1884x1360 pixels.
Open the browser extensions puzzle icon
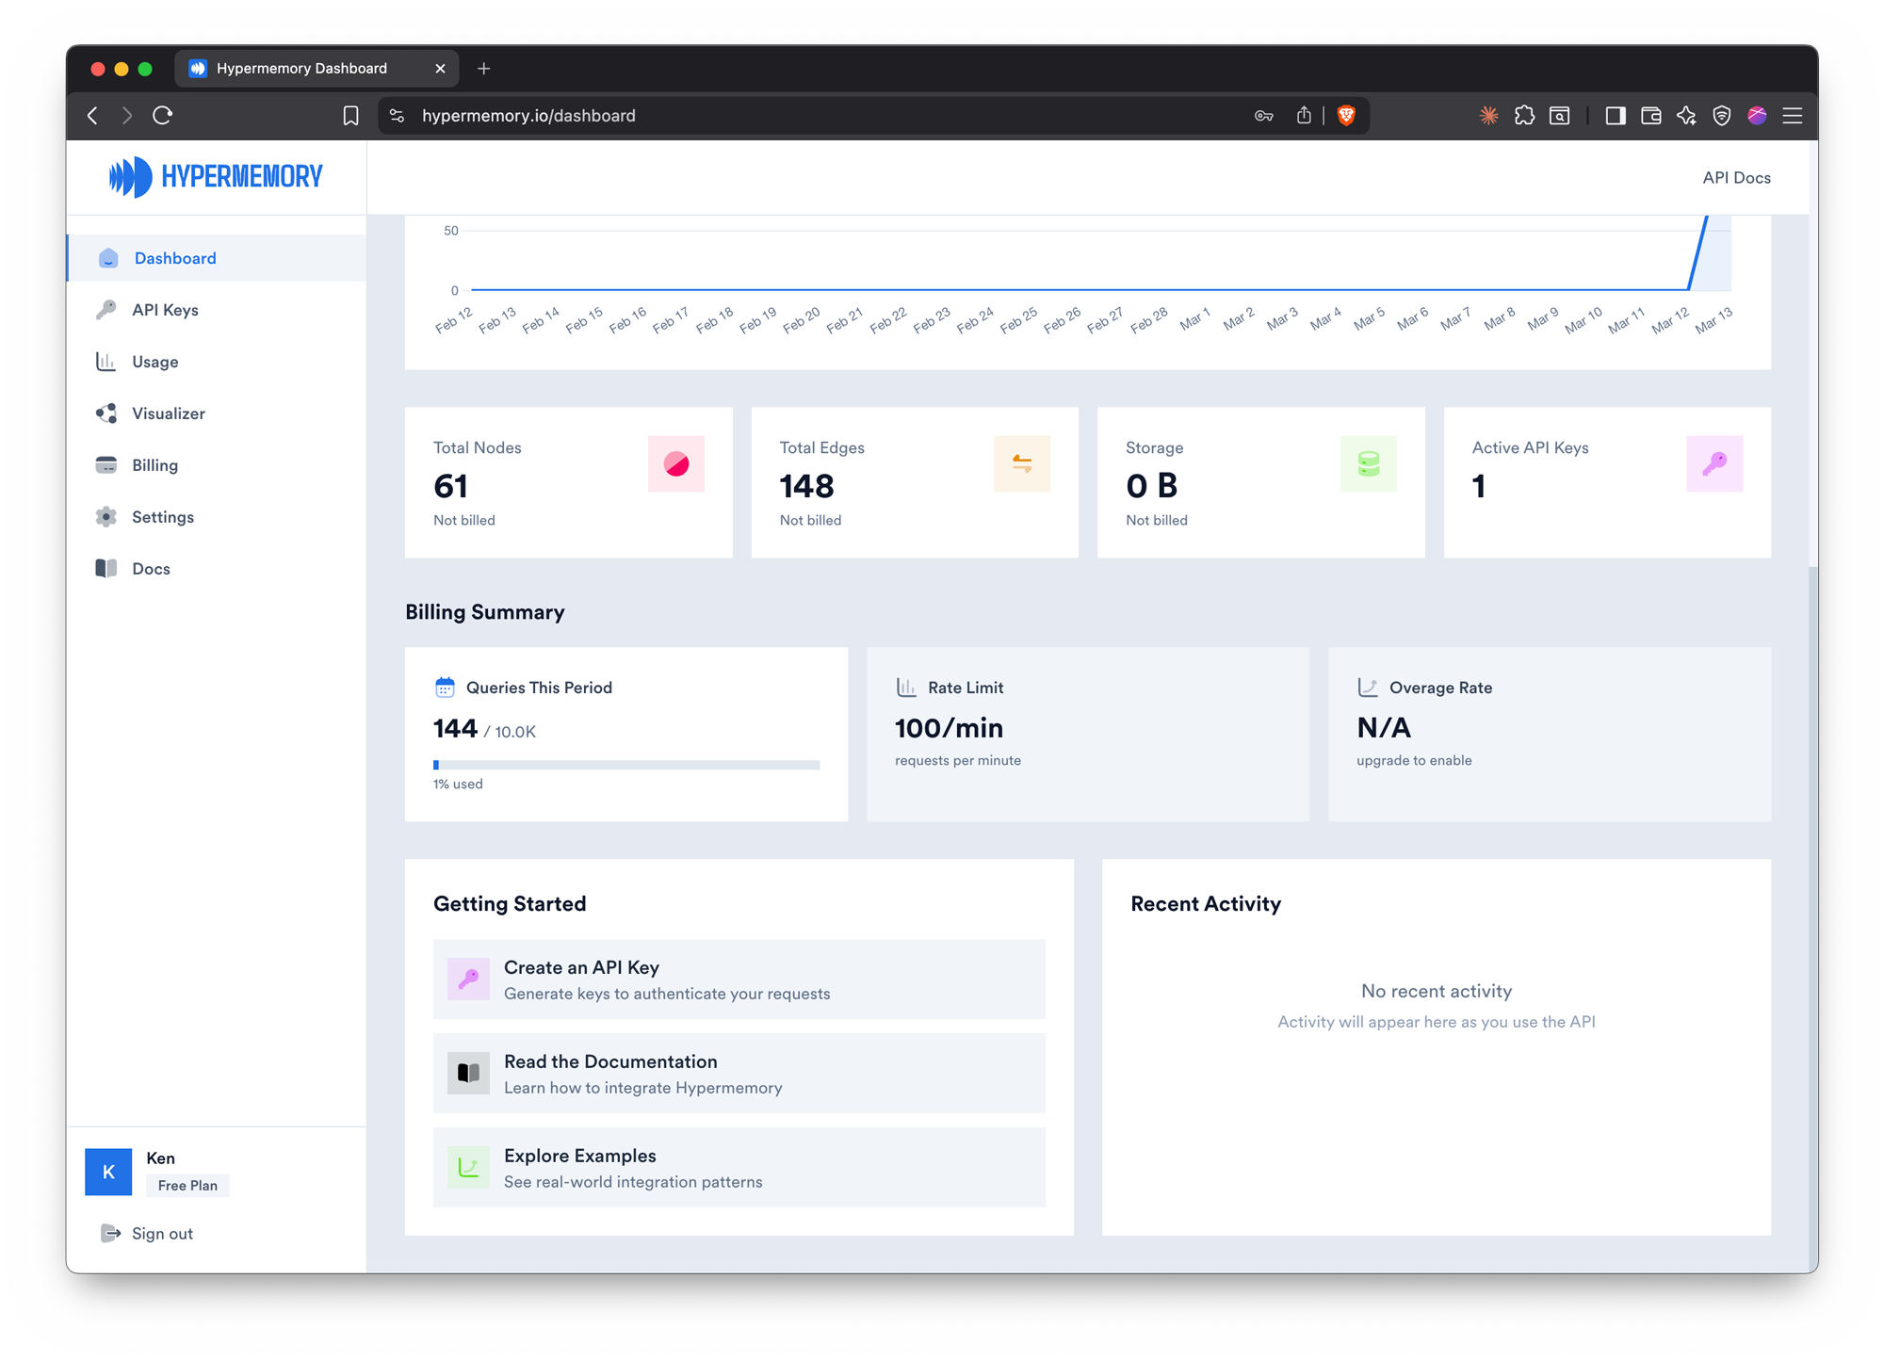coord(1524,115)
